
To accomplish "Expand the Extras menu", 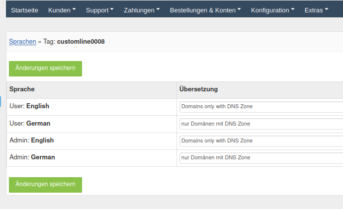I will pyautogui.click(x=316, y=10).
